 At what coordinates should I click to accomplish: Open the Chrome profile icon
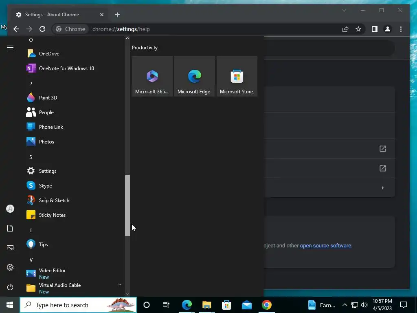(388, 29)
